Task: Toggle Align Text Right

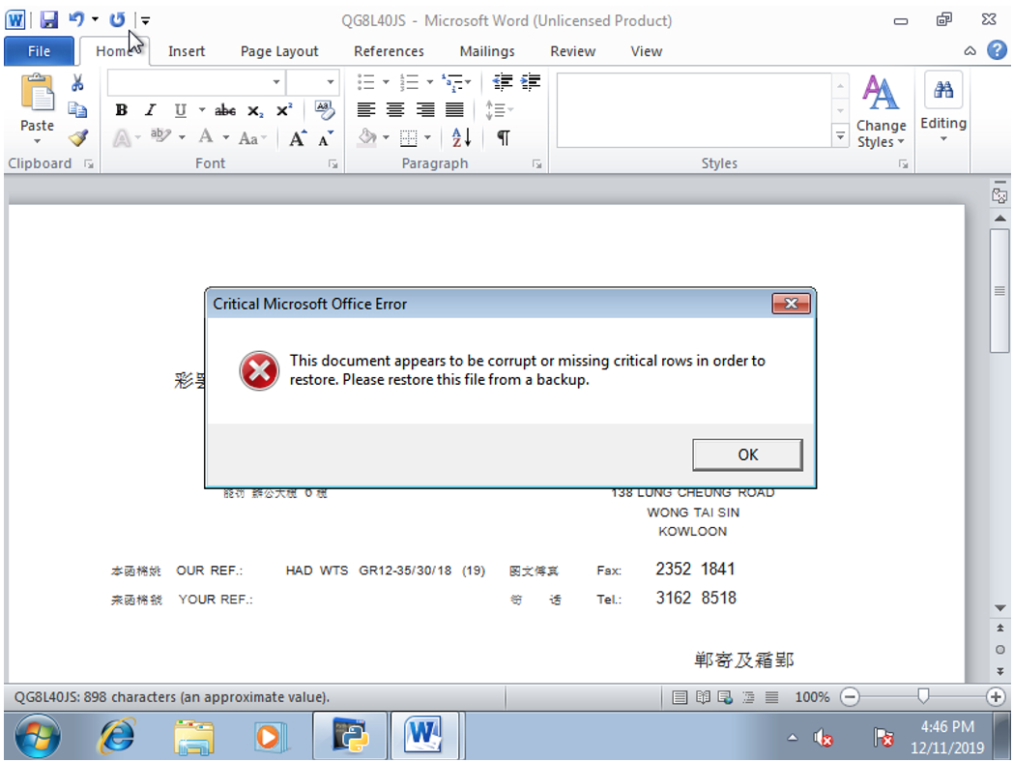Action: tap(424, 110)
